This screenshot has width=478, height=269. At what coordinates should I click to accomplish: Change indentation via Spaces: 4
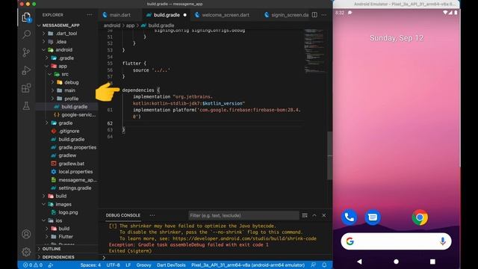click(x=90, y=265)
